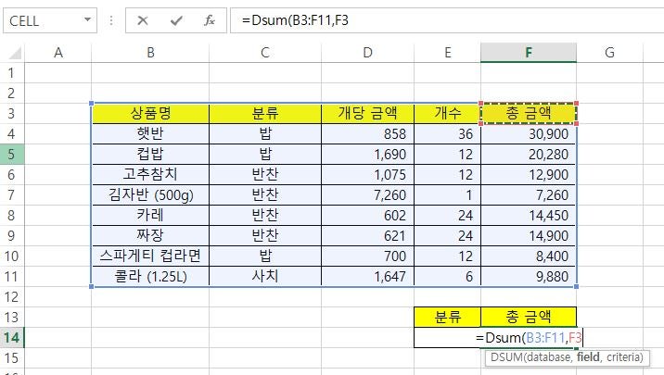This screenshot has height=375, width=664.
Task: Select row 11 header
Action: (12, 277)
